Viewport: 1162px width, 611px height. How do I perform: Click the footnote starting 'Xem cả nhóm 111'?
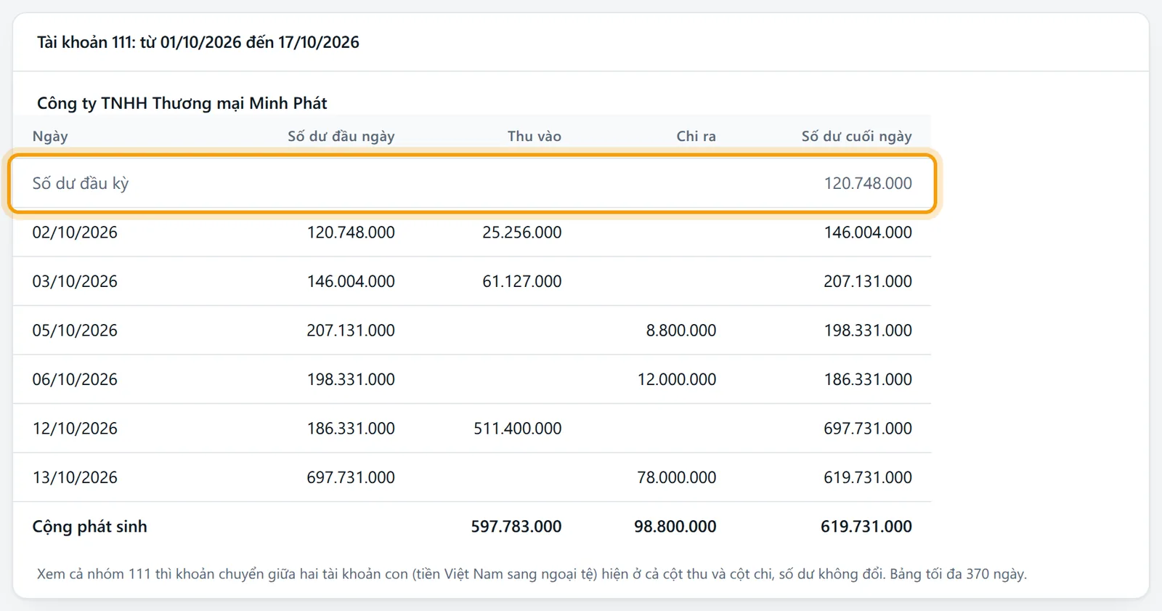tap(532, 574)
